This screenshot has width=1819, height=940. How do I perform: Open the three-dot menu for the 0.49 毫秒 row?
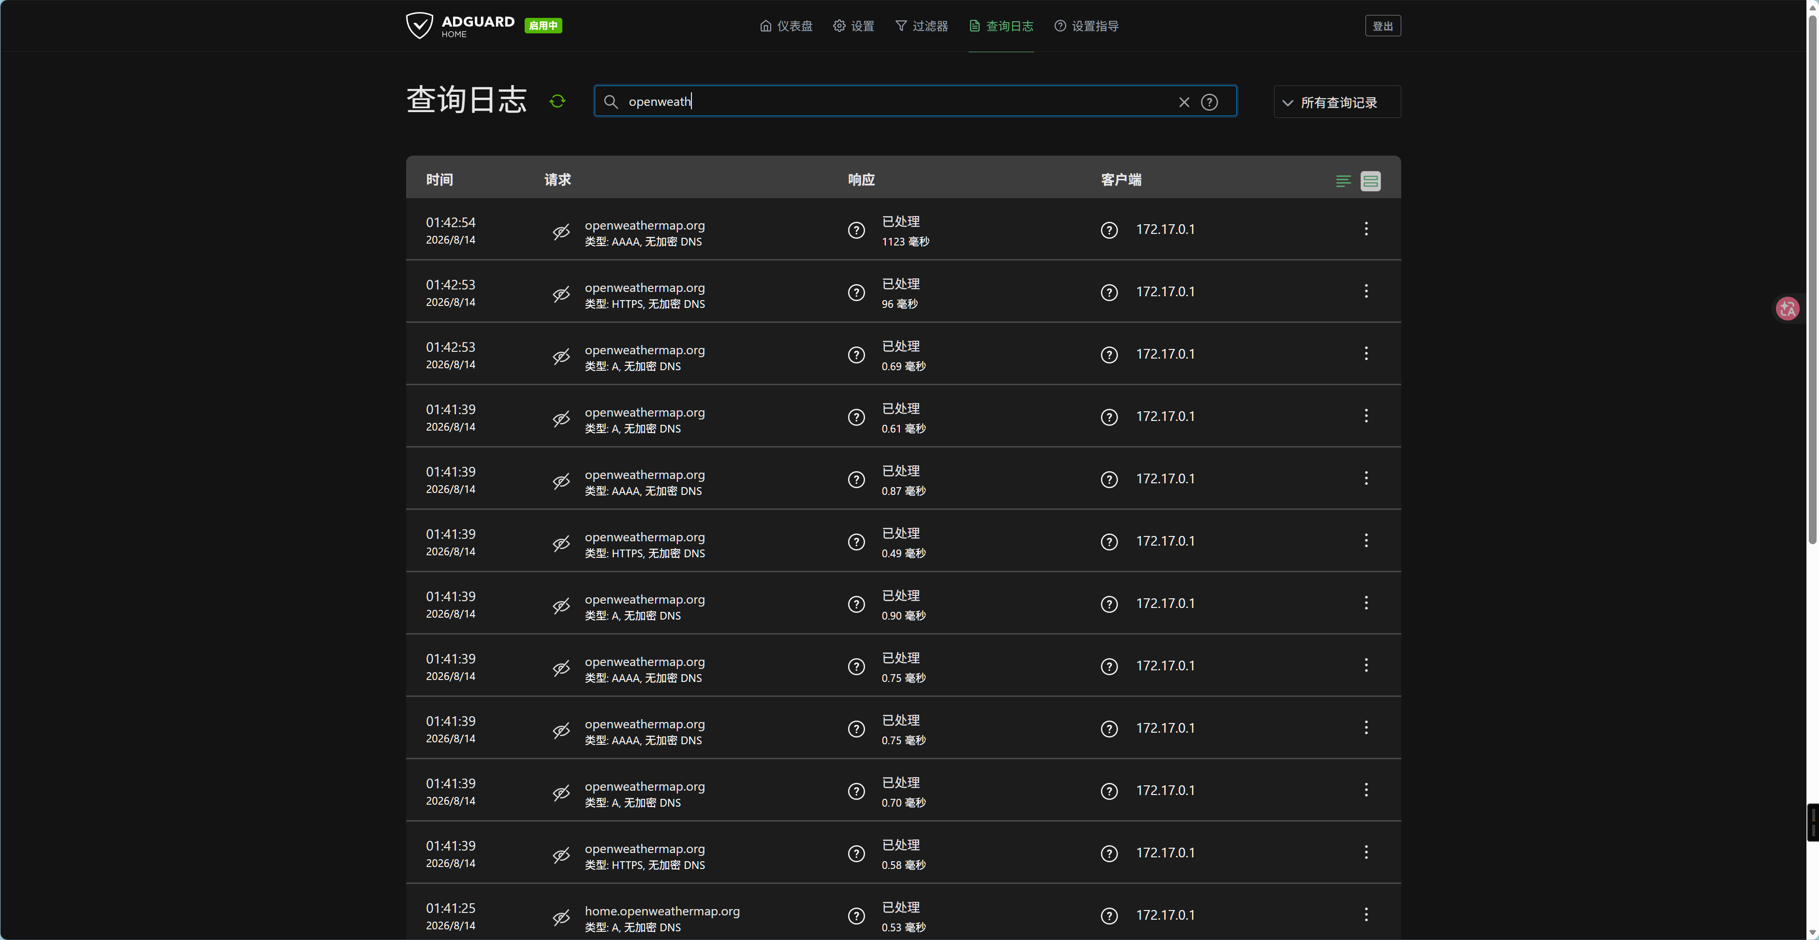1365,541
